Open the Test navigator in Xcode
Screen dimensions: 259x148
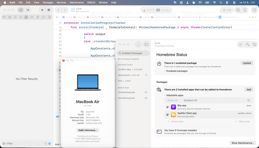(32, 17)
